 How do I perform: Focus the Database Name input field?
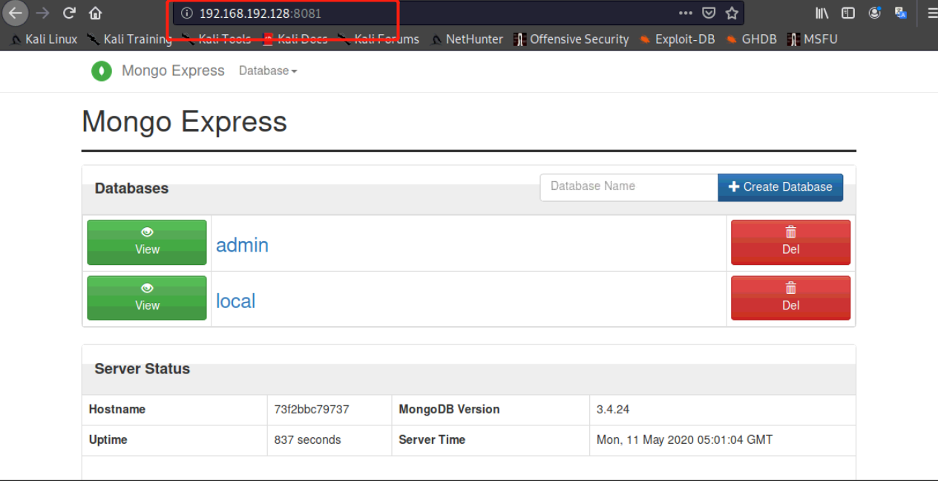tap(629, 186)
